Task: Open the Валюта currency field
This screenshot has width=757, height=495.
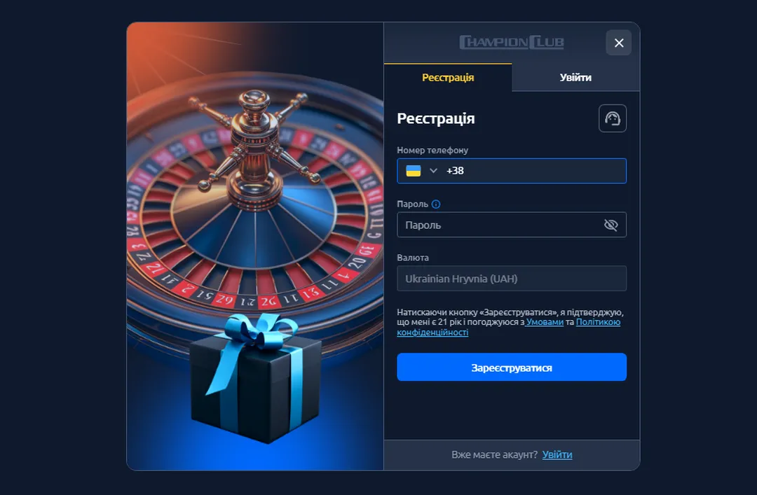Action: coord(511,279)
